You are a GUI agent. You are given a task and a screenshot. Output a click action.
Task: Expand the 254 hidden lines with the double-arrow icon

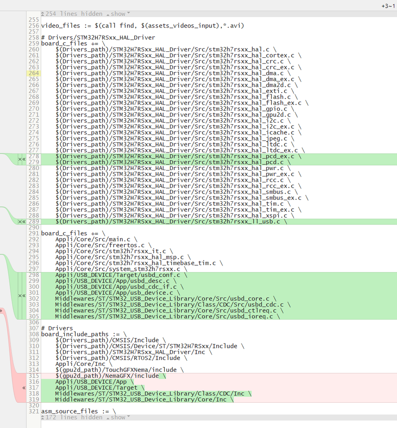pyautogui.click(x=42, y=14)
